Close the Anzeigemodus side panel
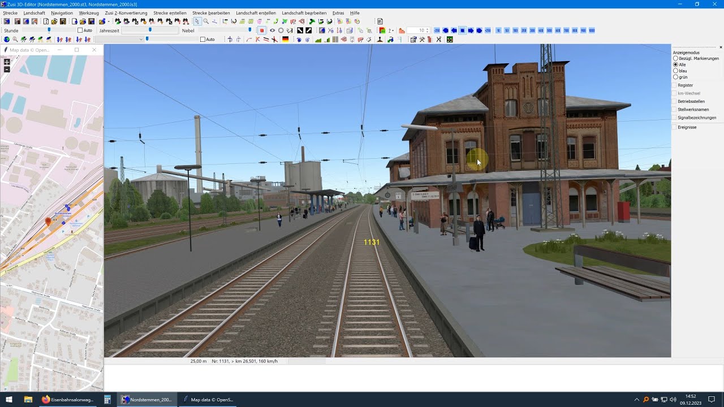This screenshot has height=407, width=724. [x=721, y=47]
